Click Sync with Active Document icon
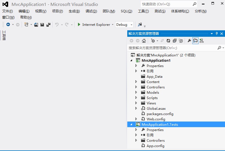 pos(162,41)
